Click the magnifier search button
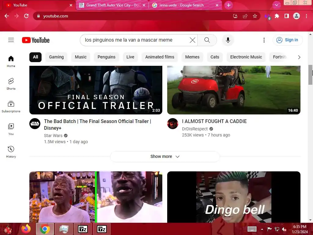This screenshot has width=313, height=235. coord(207,40)
